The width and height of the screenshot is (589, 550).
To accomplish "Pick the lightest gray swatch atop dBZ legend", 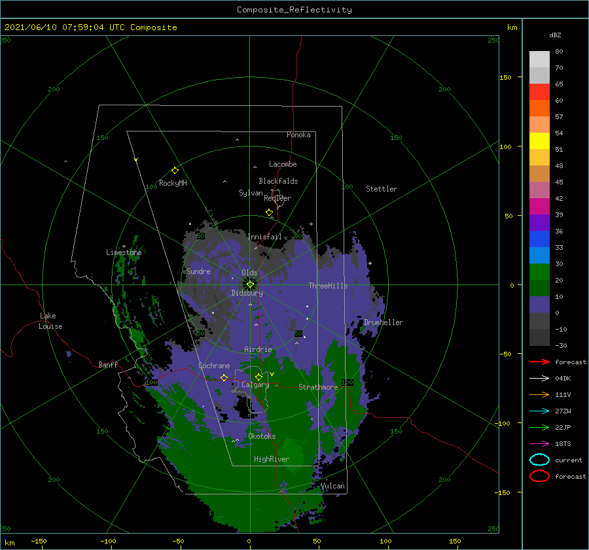I will (539, 60).
